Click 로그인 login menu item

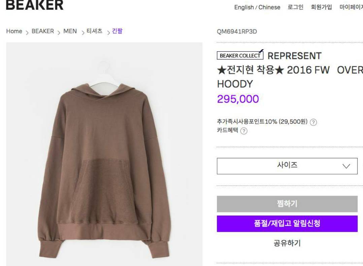click(x=295, y=7)
